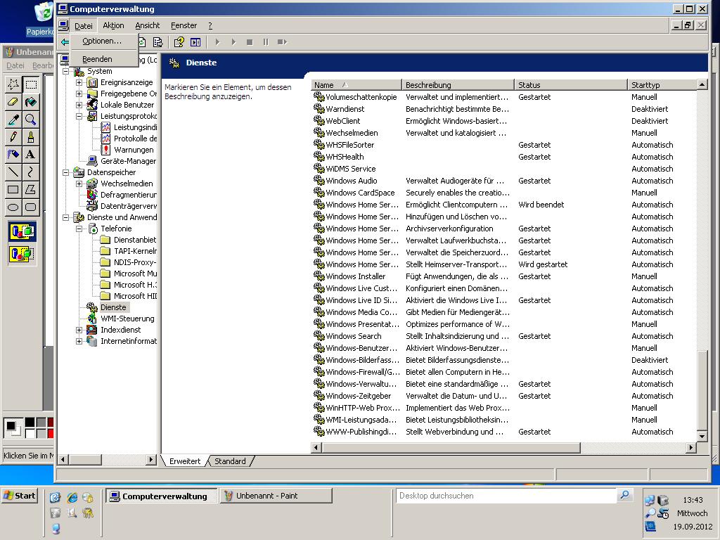Select the Rounded Rectangle tool in Paint
Viewport: 720px width, 540px height.
coord(31,207)
